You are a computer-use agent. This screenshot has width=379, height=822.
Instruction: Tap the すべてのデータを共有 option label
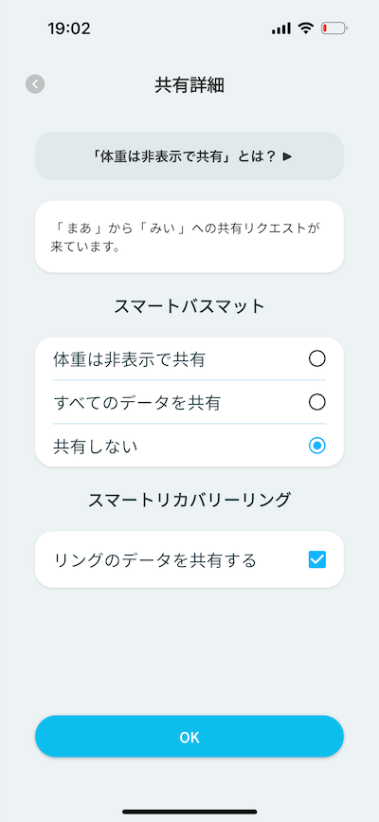click(136, 403)
